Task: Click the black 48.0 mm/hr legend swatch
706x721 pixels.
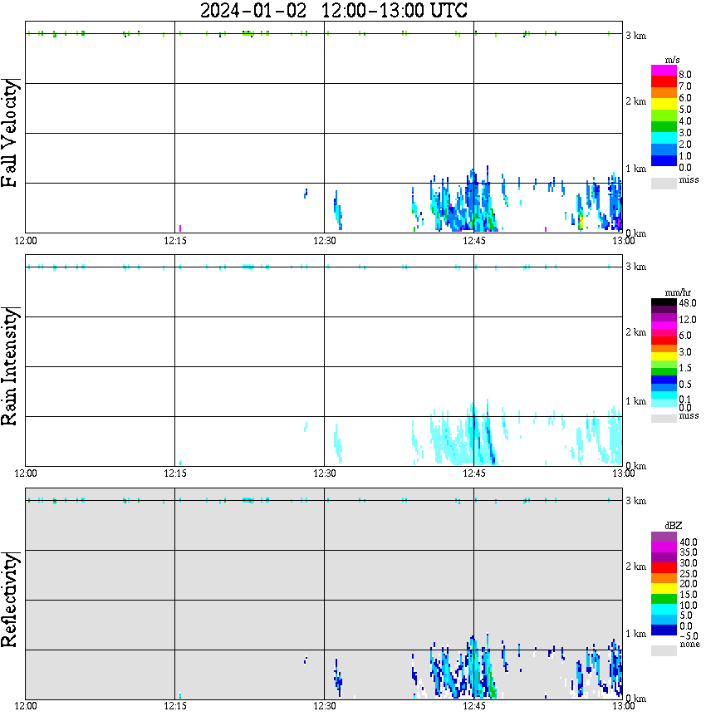Action: coord(664,302)
